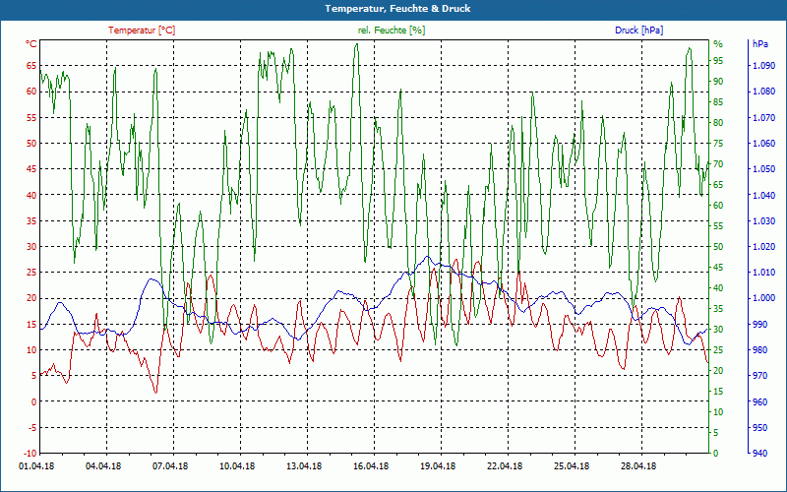Click the '980' pressure axis value
This screenshot has width=787, height=492.
click(760, 350)
